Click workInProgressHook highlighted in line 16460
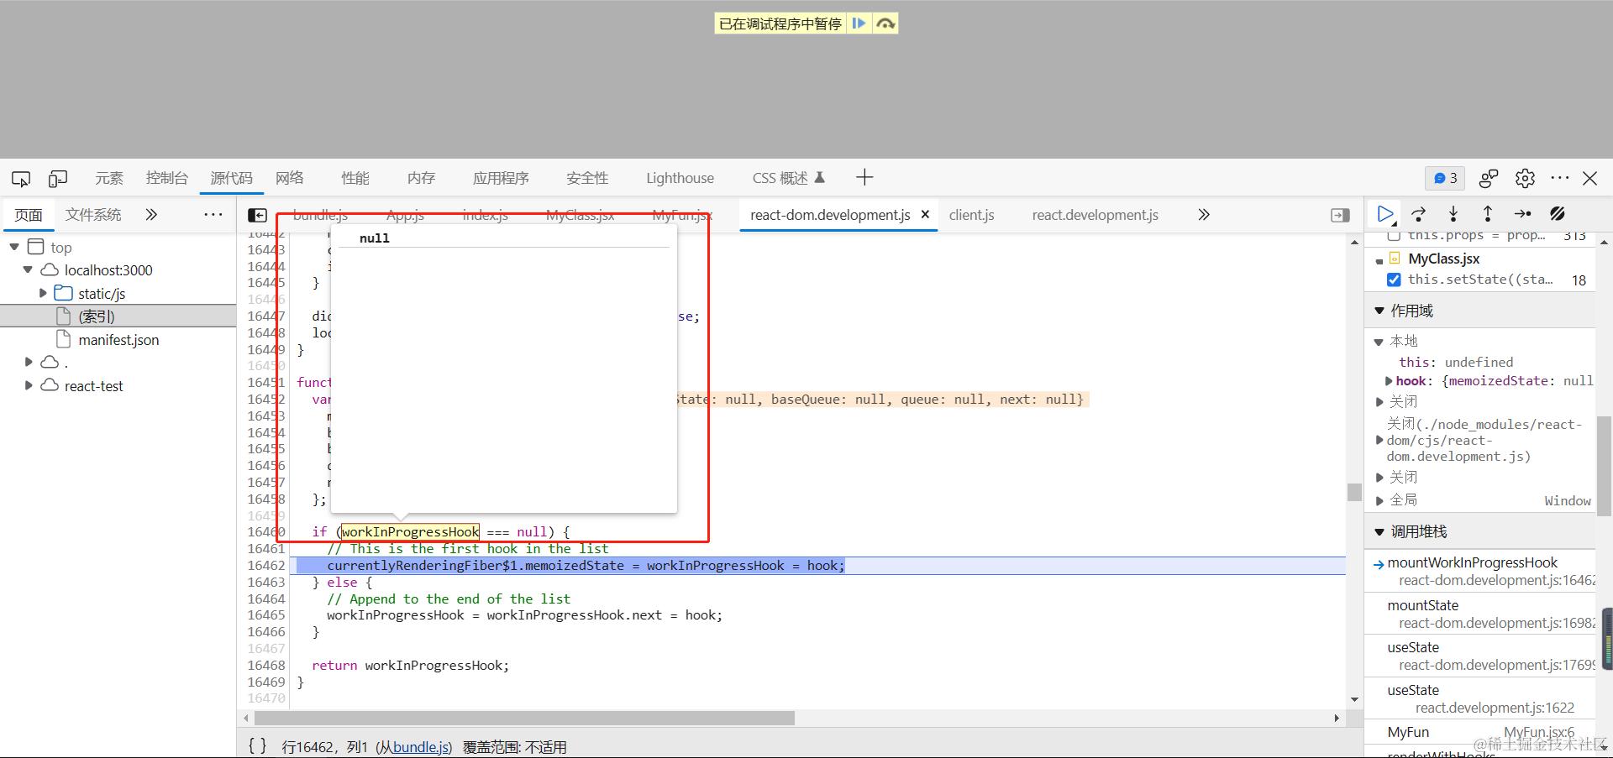Image resolution: width=1613 pixels, height=758 pixels. pyautogui.click(x=410, y=532)
